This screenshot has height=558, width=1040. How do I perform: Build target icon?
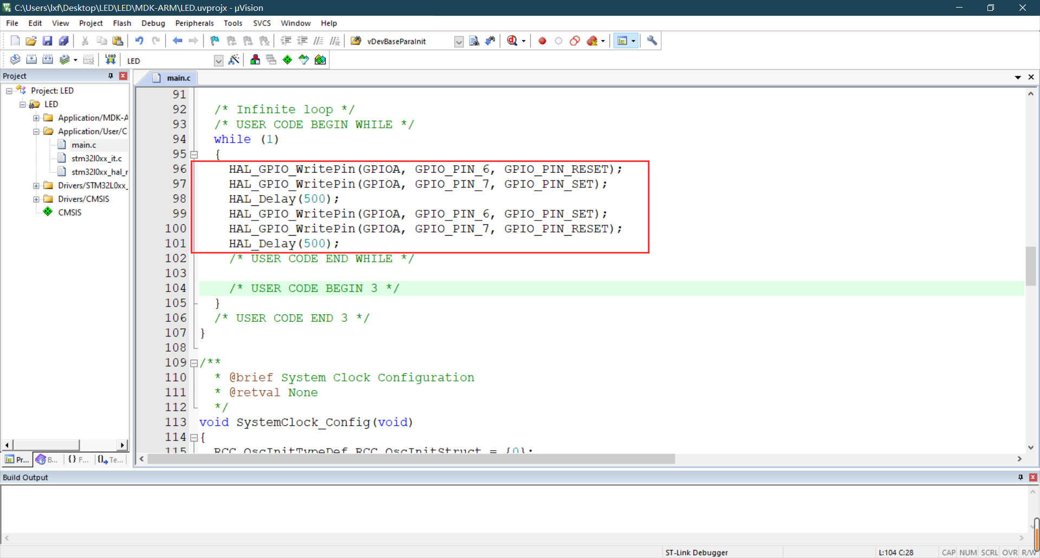31,60
